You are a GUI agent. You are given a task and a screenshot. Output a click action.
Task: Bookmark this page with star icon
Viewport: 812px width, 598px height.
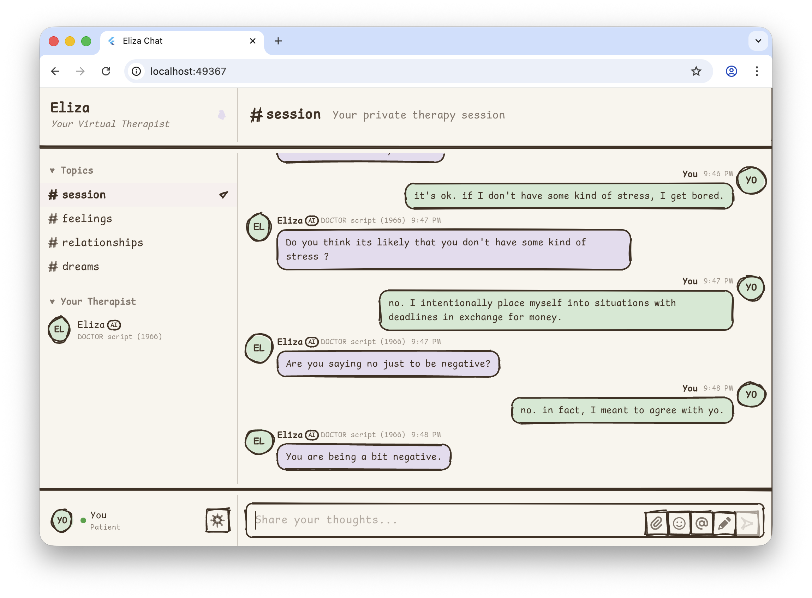(696, 71)
